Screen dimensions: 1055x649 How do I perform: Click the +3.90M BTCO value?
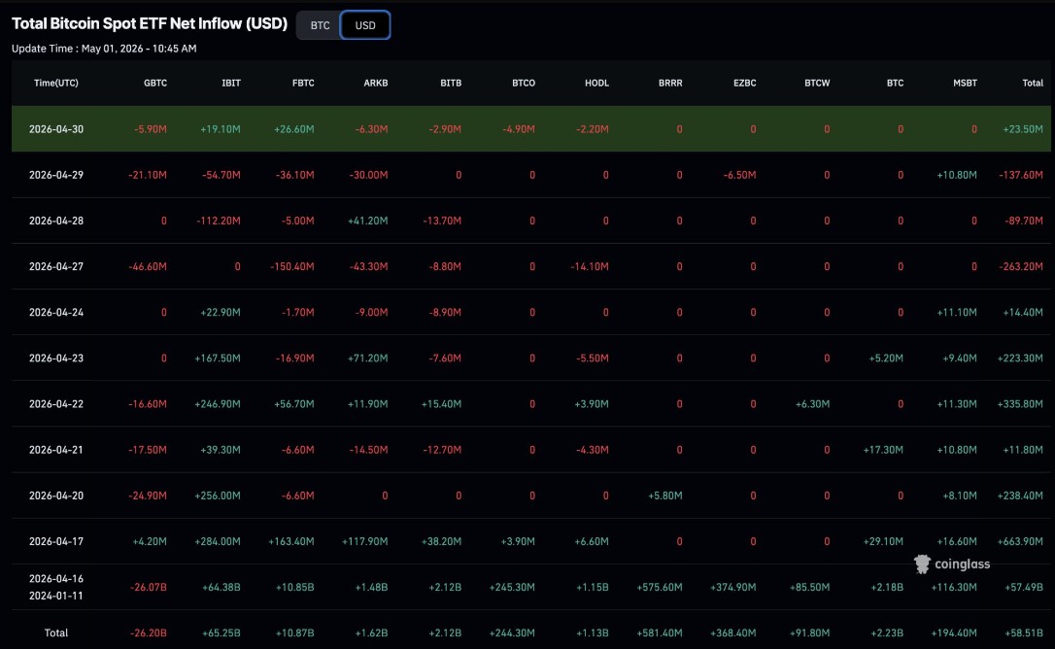tap(518, 541)
